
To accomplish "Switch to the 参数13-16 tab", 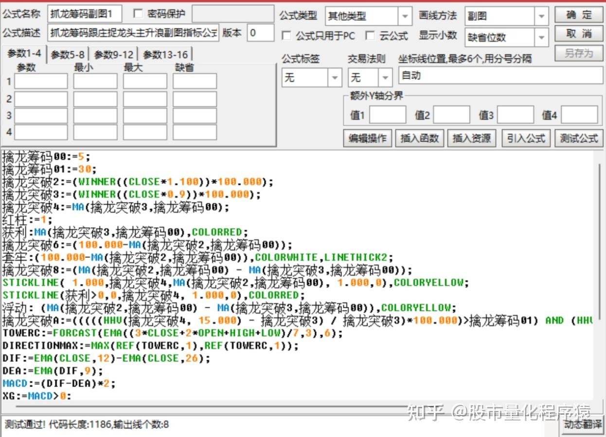I will [165, 55].
